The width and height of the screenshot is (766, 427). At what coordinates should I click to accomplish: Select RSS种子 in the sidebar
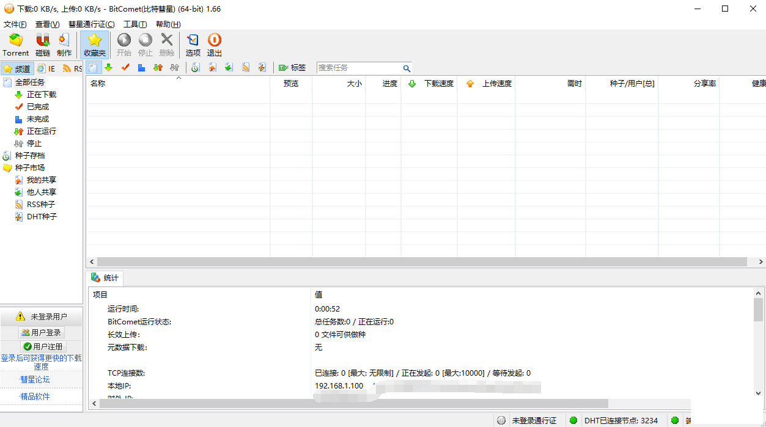(41, 204)
